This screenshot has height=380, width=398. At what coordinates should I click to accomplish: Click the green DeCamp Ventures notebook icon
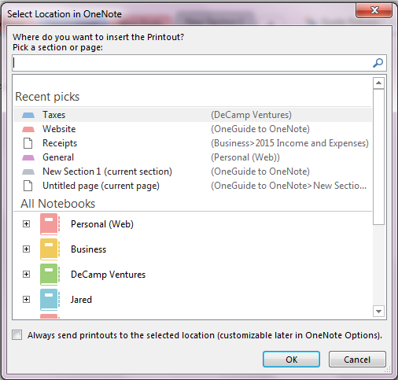click(x=50, y=275)
